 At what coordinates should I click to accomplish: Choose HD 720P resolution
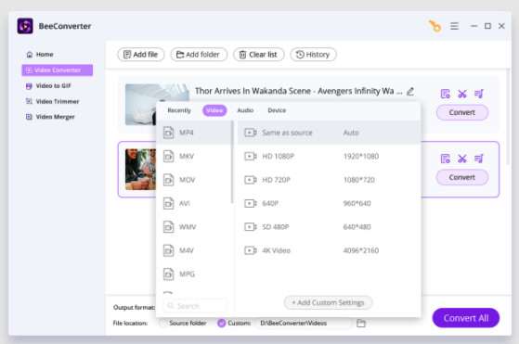[329, 180]
